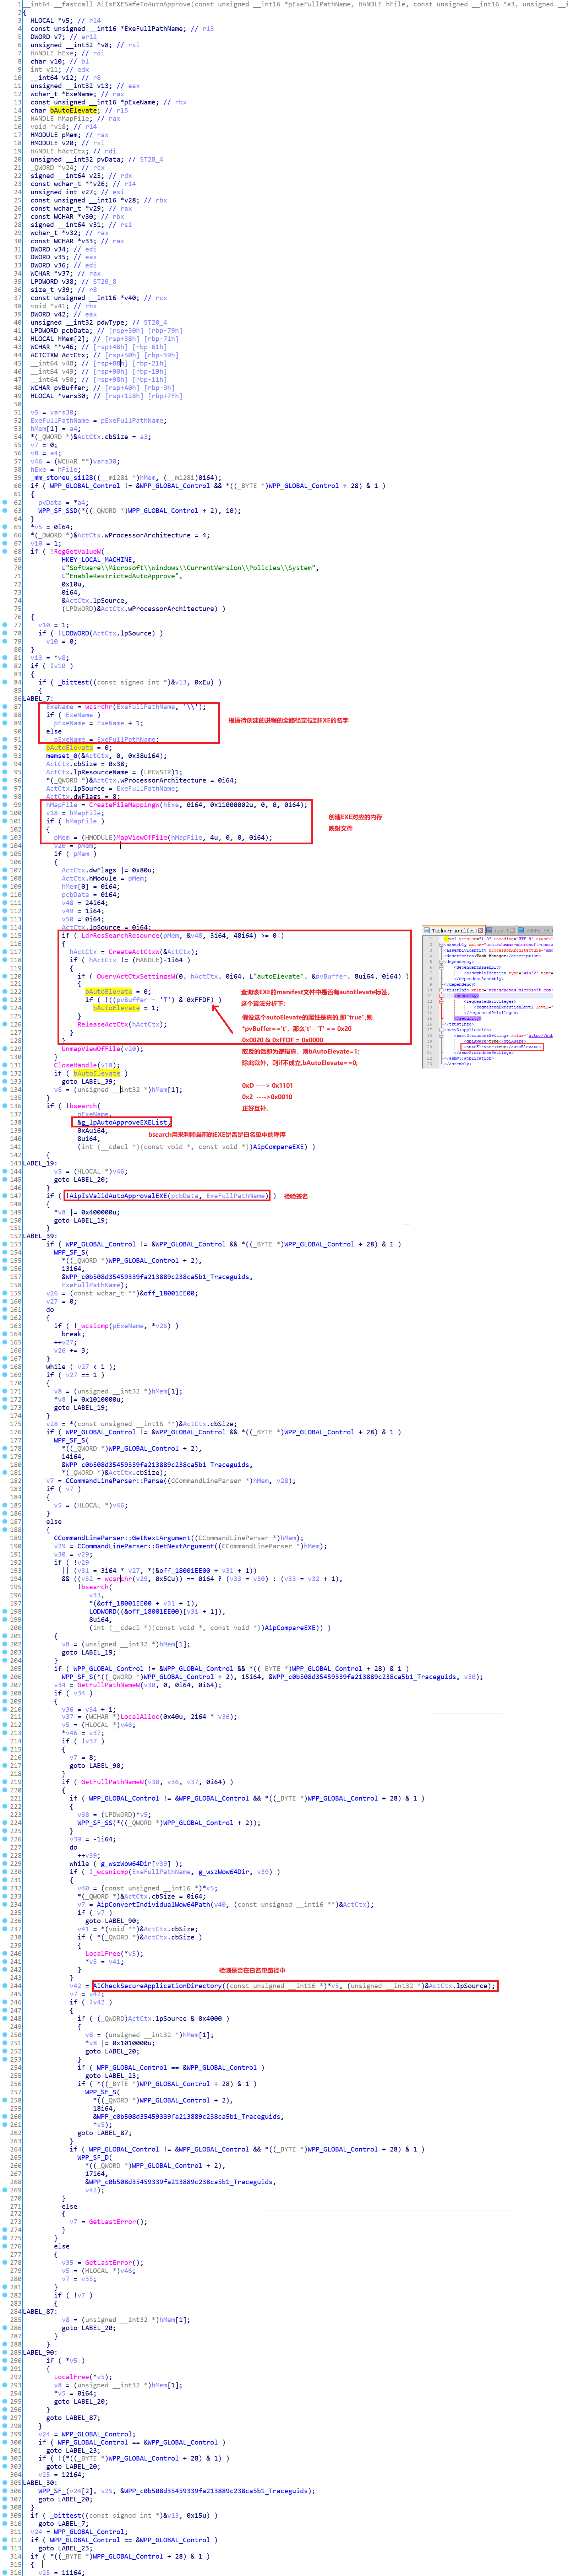
Task: Click the 'goto LABEL_7;' statement
Action: (64, 2524)
